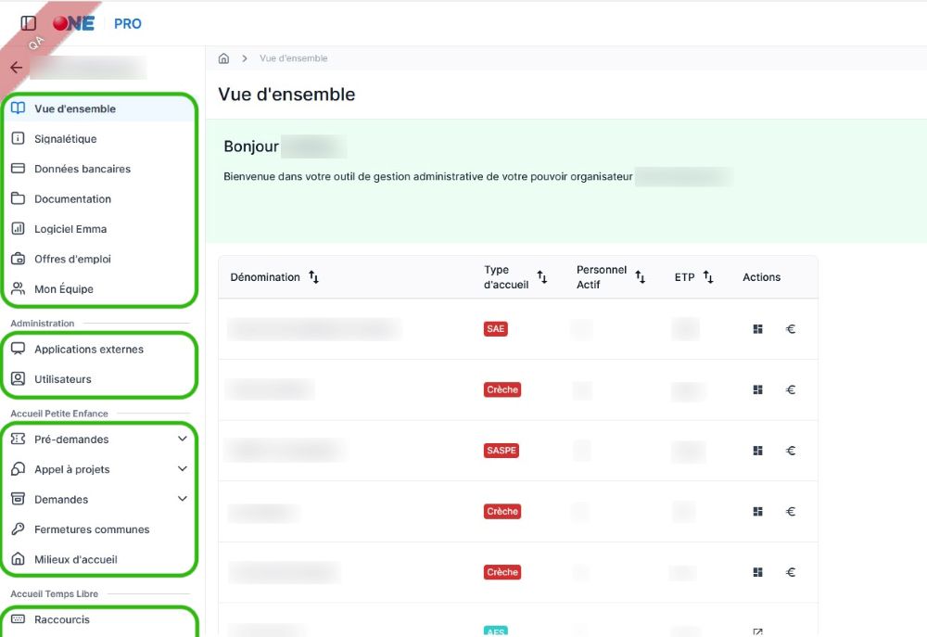Screen dimensions: 927x637
Task: Open external link icon in AES row
Action: 757,631
